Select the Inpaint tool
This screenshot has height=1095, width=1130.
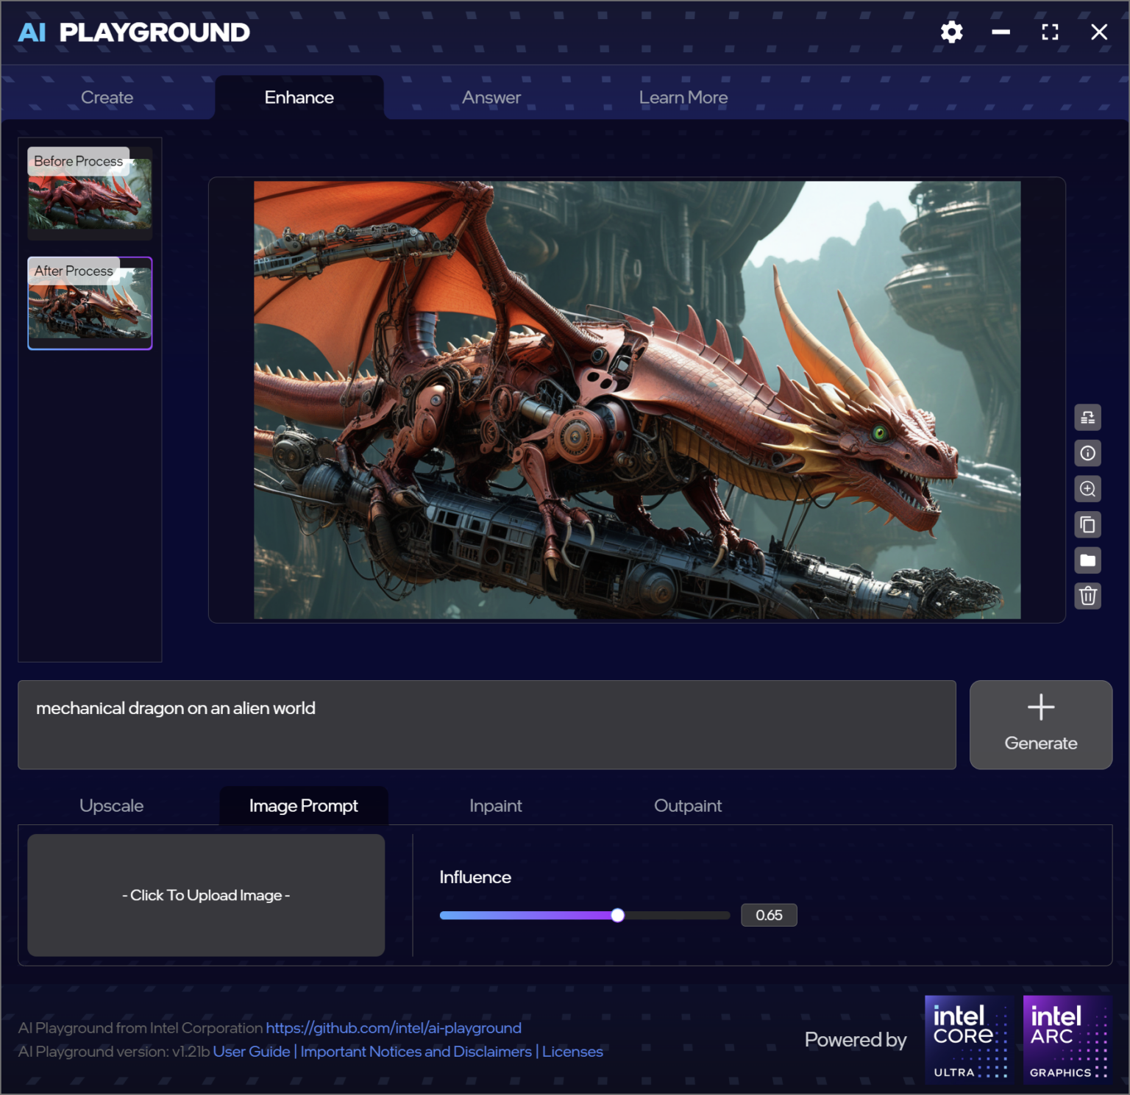pos(495,805)
